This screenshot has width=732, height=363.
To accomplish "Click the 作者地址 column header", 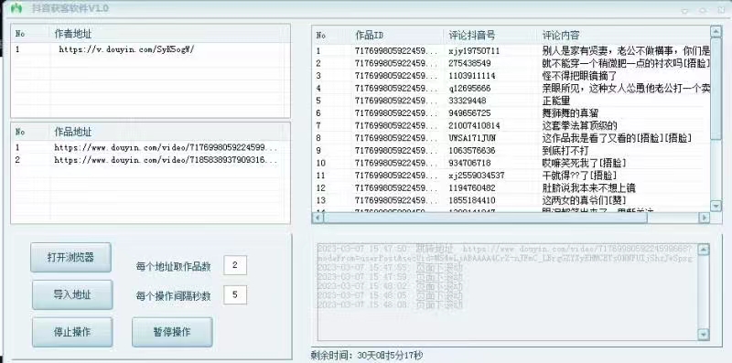I will point(73,34).
